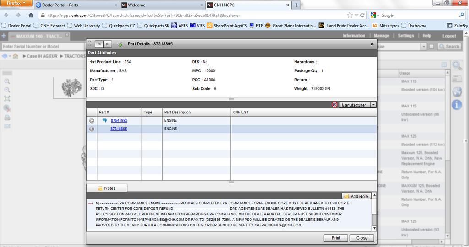Click the fit-to-window icon
Screen dimensions: 469x247
7,98
